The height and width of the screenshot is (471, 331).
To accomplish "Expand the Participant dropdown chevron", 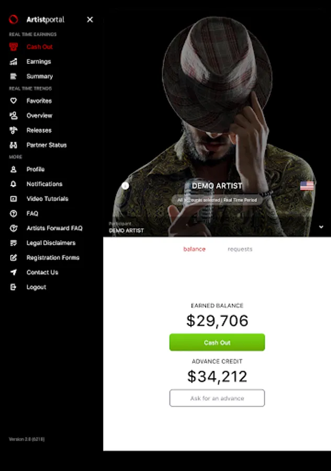I will click(321, 227).
